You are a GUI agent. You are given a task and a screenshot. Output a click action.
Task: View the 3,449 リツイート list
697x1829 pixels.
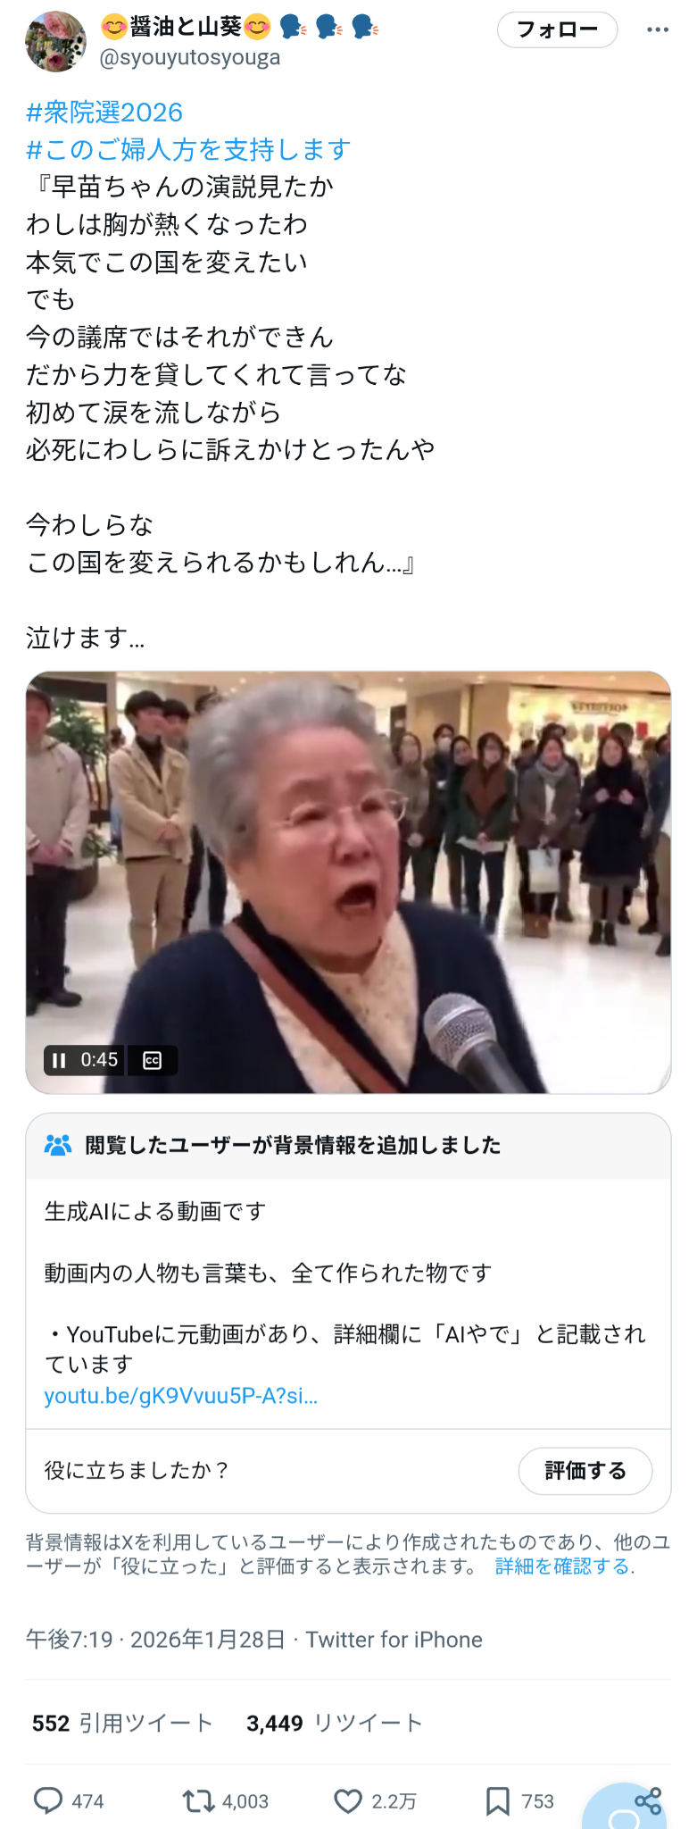point(335,1723)
